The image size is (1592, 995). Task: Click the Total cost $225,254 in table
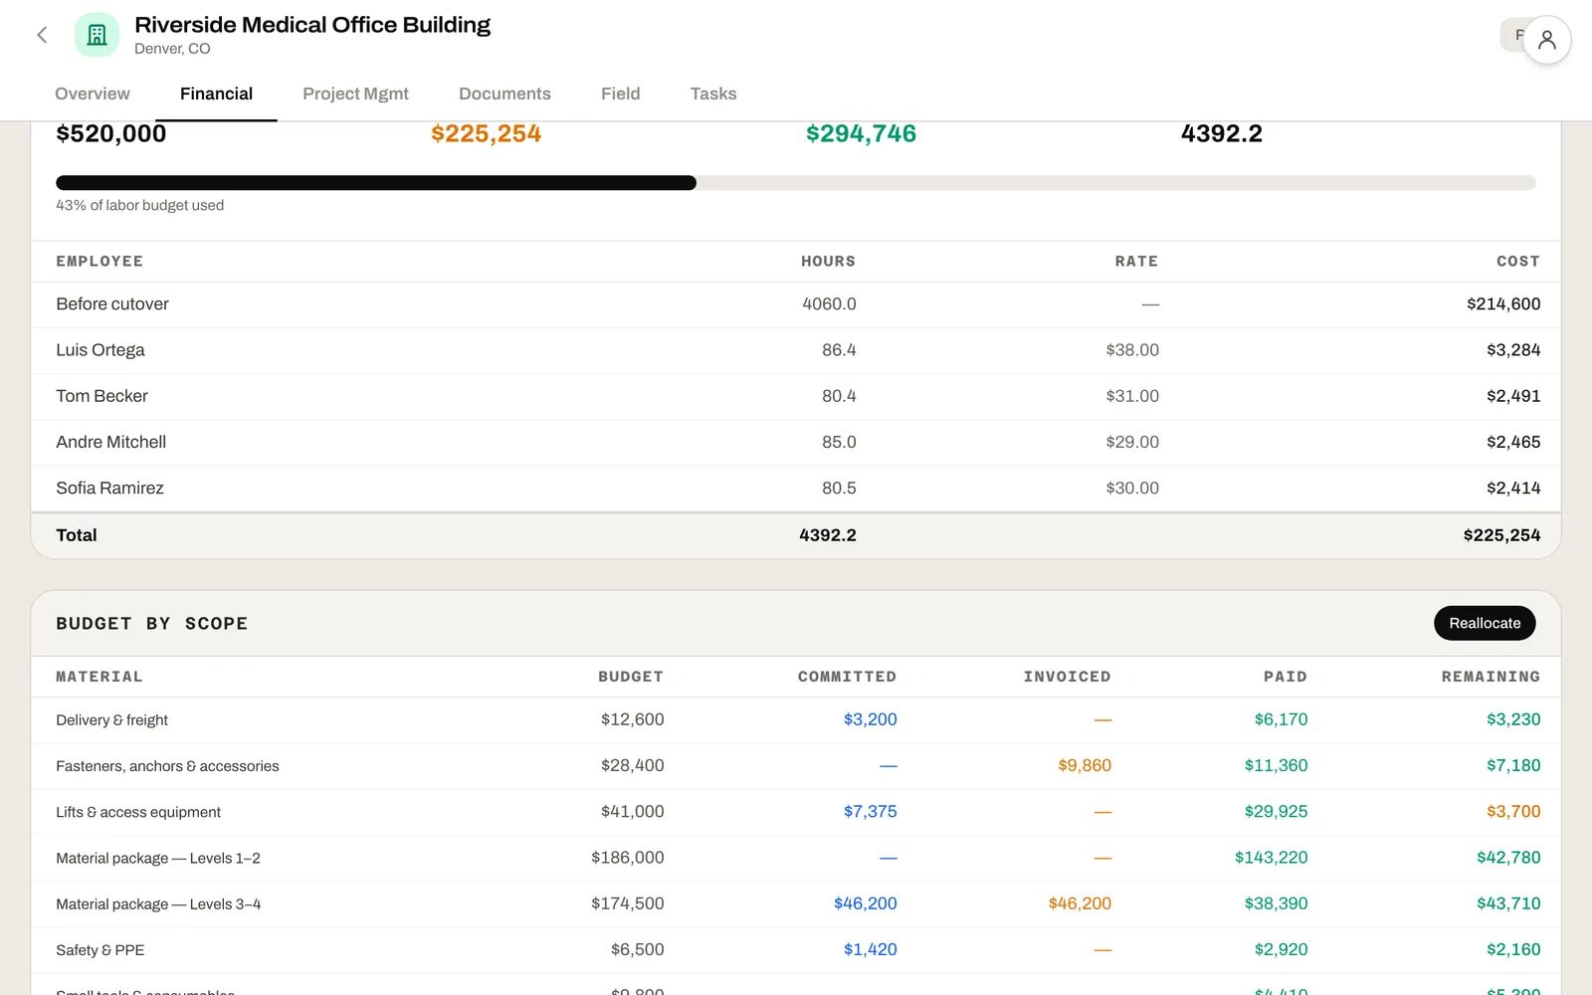point(1501,535)
